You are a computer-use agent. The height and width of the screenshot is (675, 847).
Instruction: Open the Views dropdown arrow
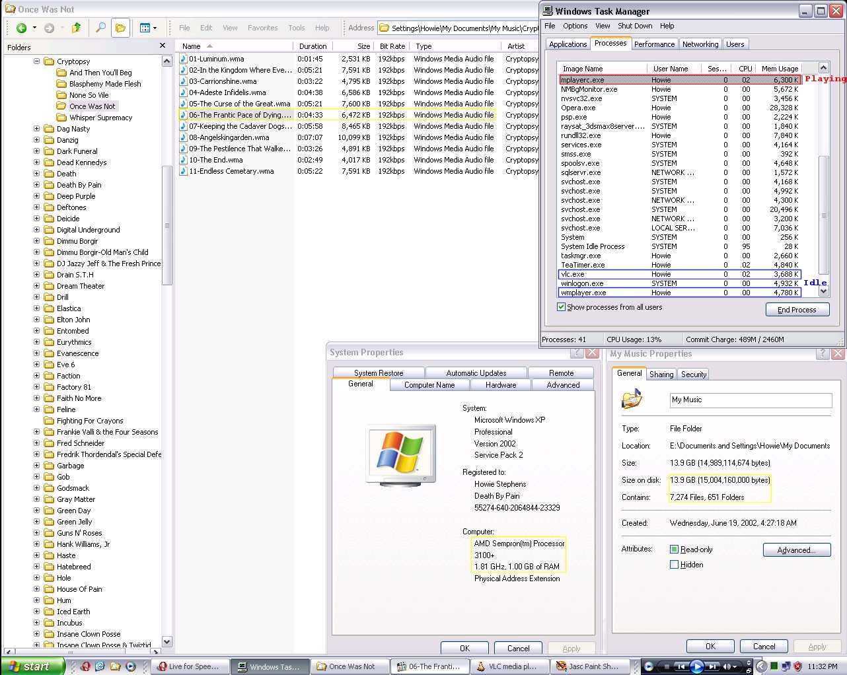click(x=155, y=28)
